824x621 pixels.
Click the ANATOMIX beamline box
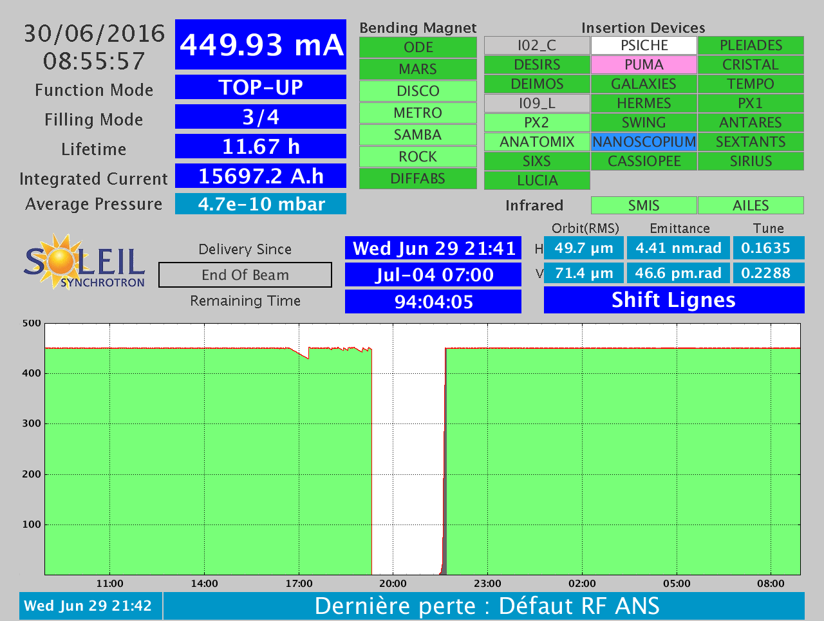click(537, 142)
